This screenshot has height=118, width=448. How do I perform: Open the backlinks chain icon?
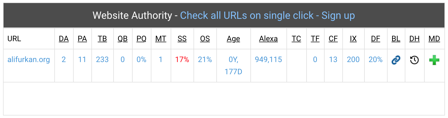(396, 60)
